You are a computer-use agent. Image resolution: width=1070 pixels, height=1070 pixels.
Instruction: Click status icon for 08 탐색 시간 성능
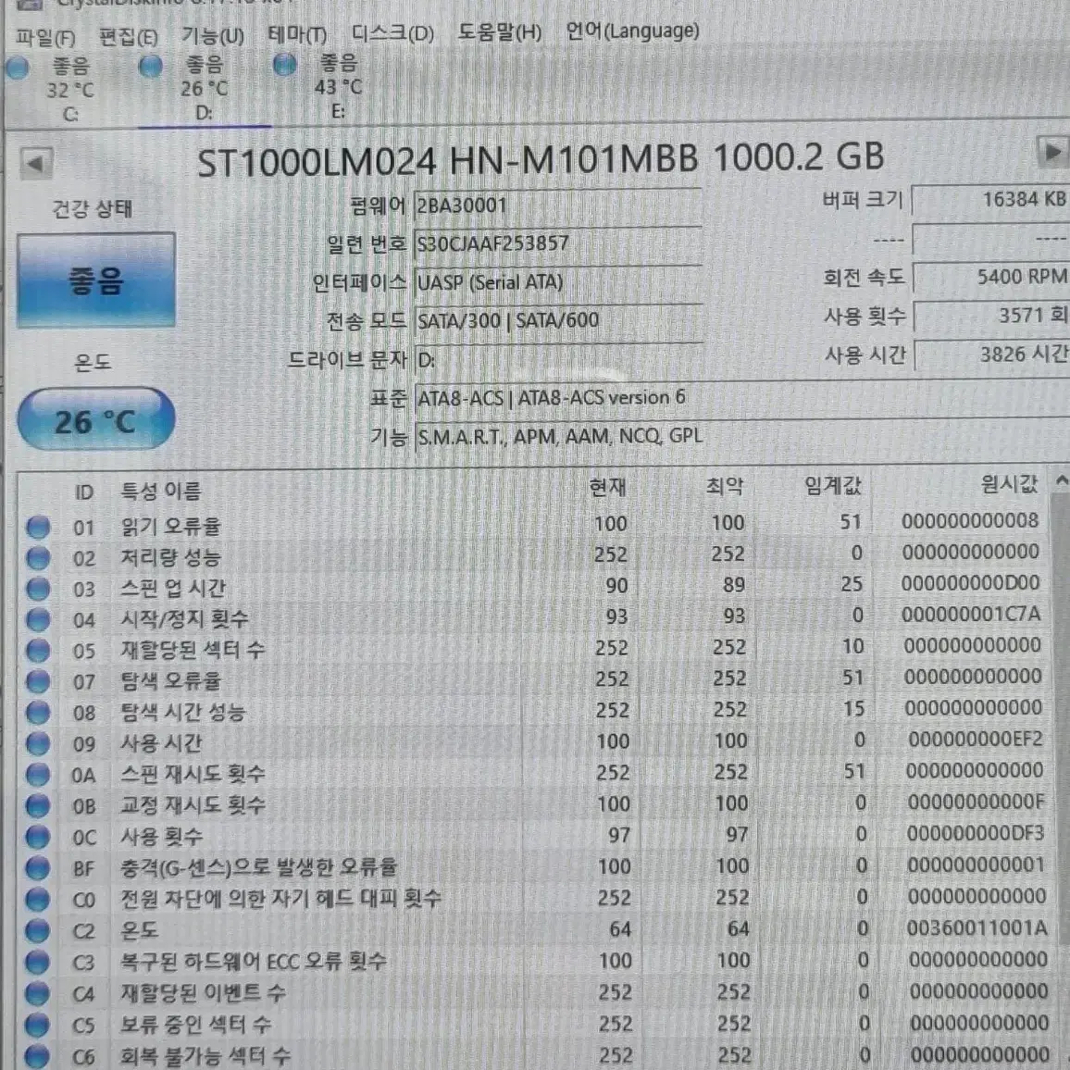click(x=38, y=713)
